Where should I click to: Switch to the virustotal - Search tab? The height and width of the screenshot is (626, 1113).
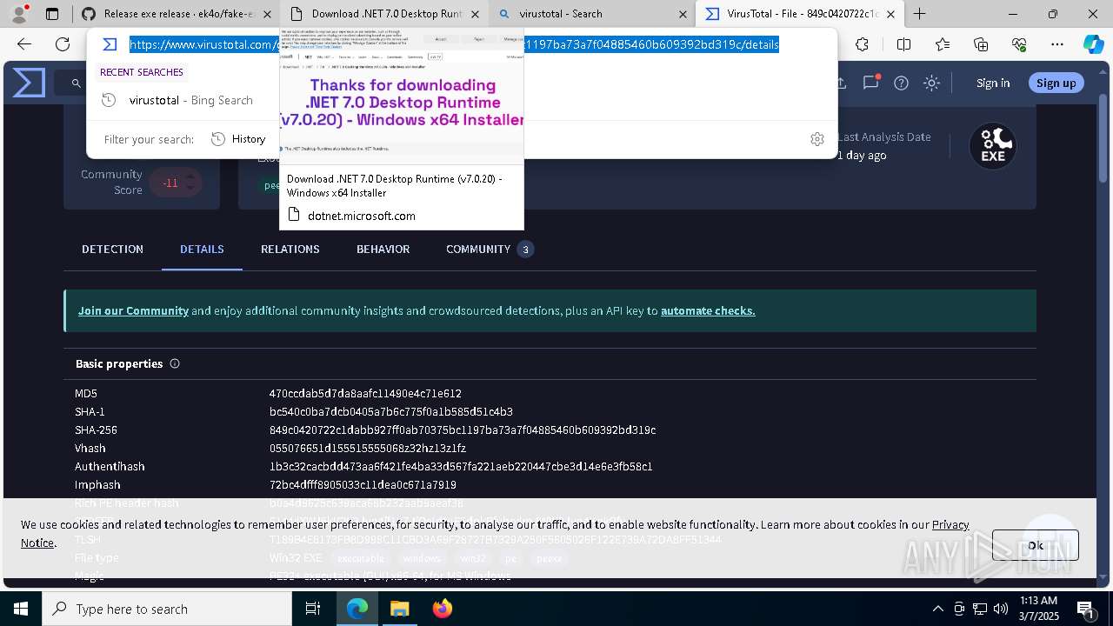[591, 14]
